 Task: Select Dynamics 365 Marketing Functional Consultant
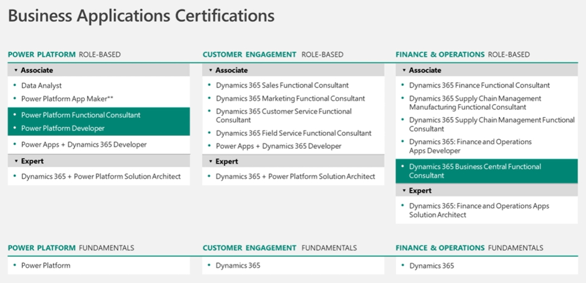coord(290,98)
